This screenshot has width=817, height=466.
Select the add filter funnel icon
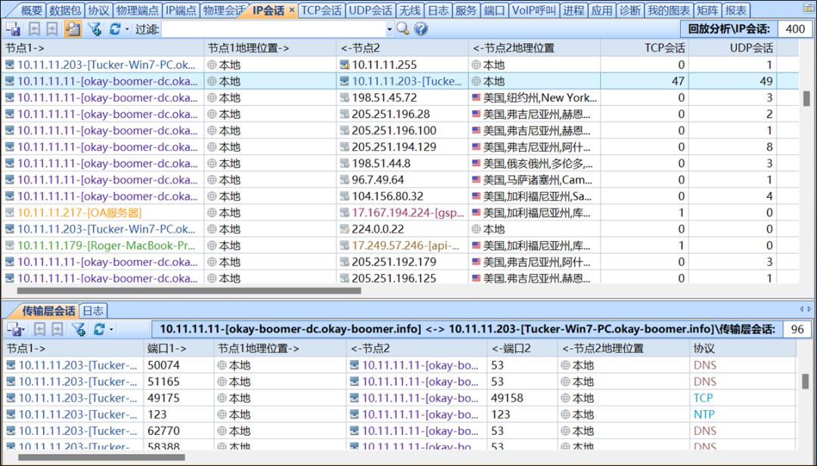[x=94, y=29]
